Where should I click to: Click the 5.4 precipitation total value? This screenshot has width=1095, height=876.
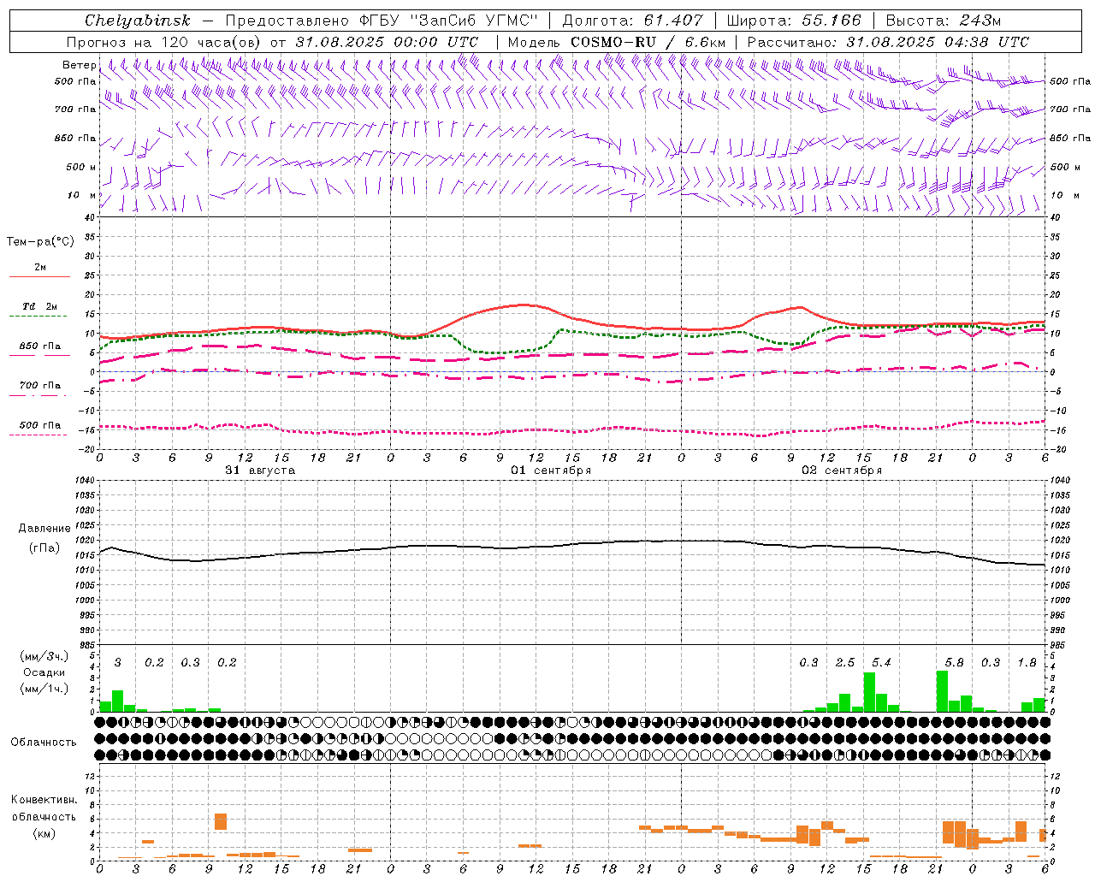(881, 662)
